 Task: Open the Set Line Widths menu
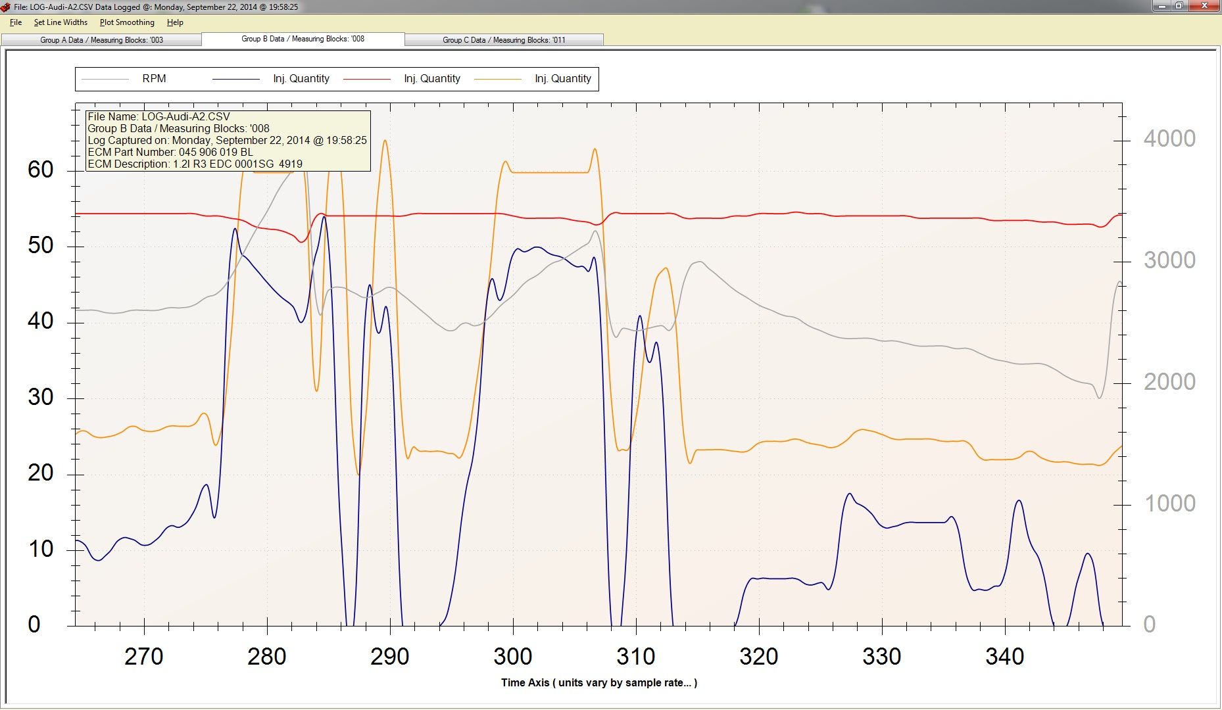61,22
